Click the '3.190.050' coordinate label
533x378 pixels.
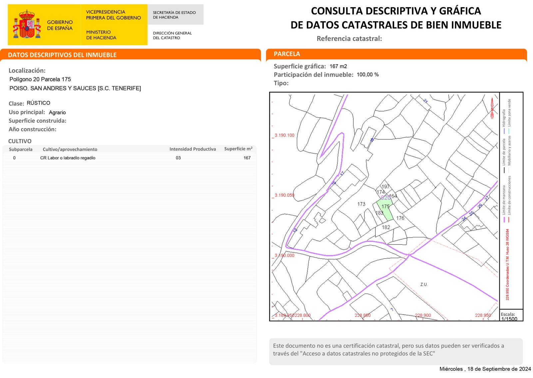tap(284, 195)
